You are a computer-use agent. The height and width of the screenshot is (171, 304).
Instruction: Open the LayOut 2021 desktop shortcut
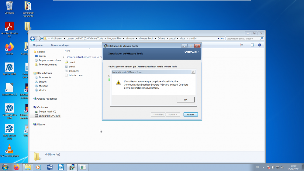pyautogui.click(x=9, y=69)
